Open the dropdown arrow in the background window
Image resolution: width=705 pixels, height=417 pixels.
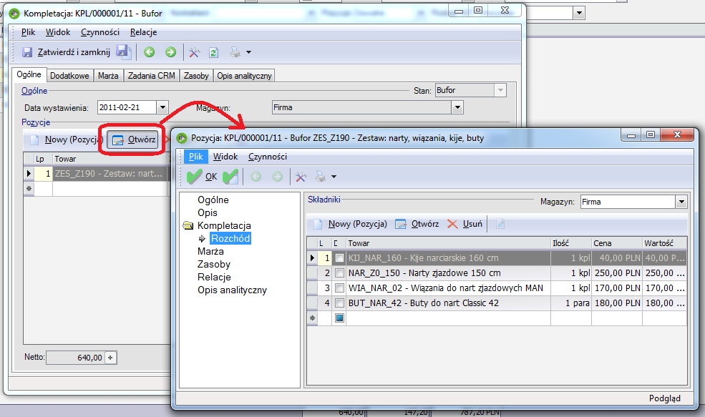(579, 14)
